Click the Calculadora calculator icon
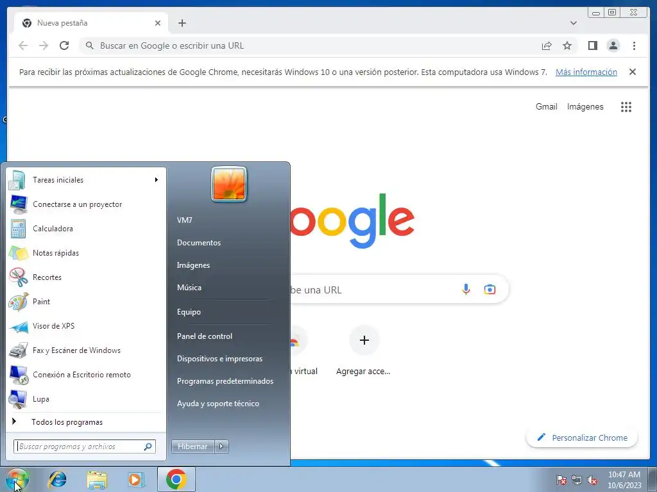 click(18, 229)
